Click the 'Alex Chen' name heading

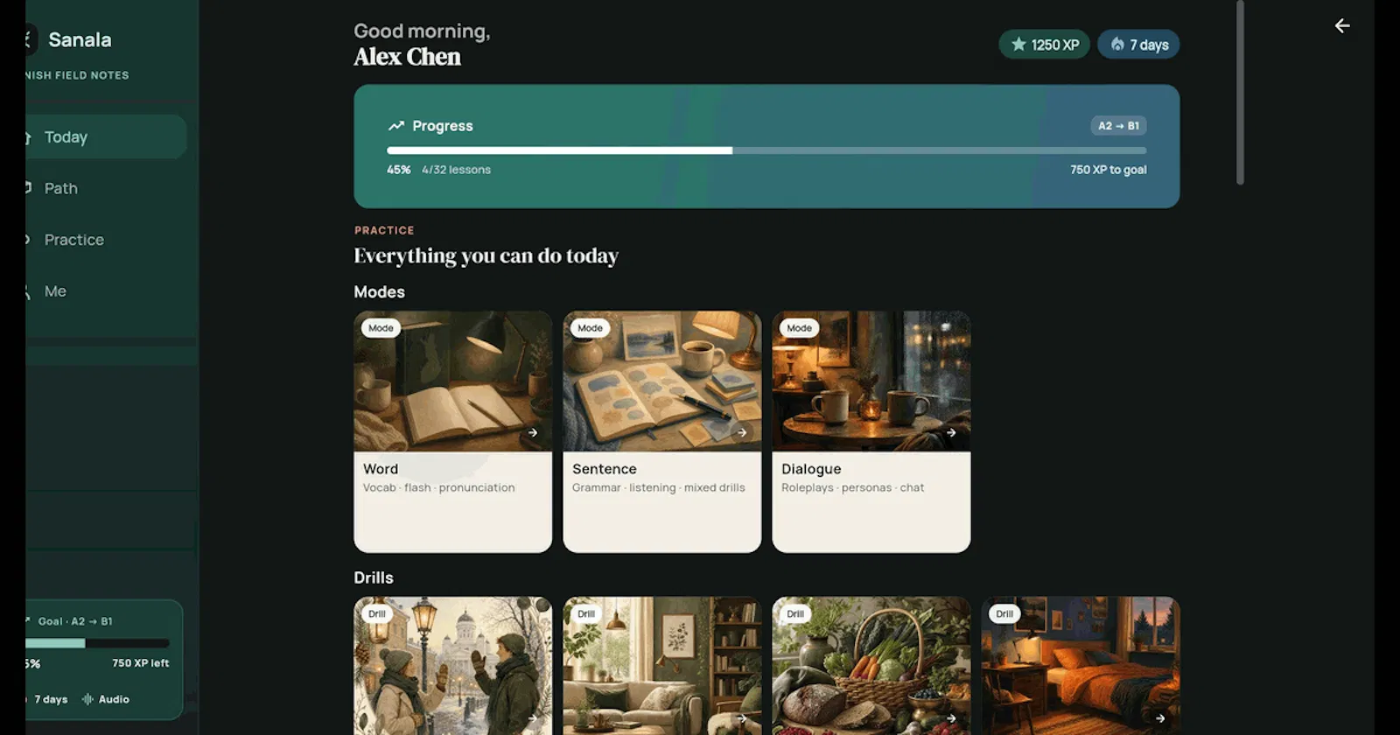pyautogui.click(x=407, y=57)
